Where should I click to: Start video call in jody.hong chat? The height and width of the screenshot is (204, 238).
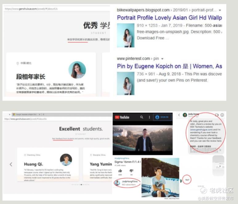tap(217, 115)
